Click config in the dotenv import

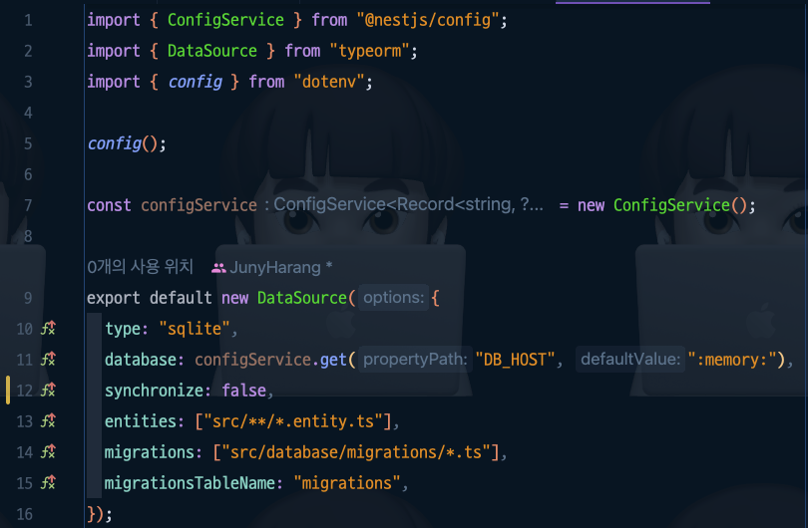click(196, 82)
